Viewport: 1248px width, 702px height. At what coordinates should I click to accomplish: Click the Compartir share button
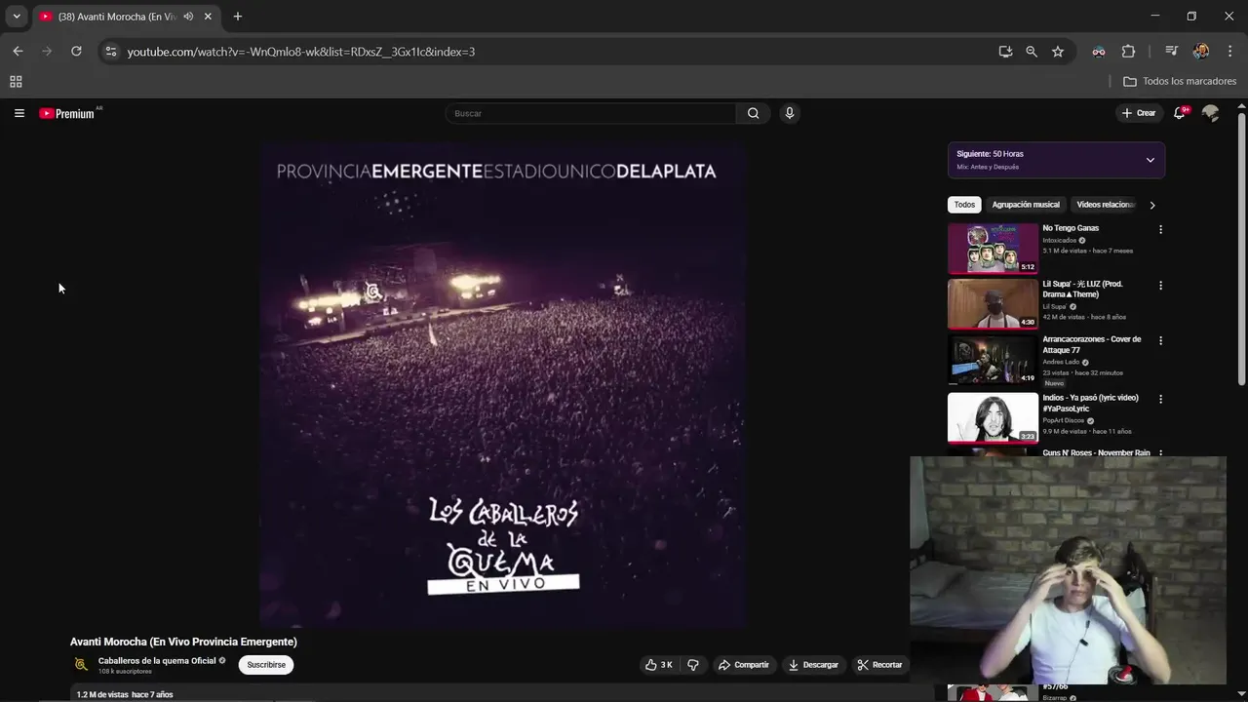point(744,665)
